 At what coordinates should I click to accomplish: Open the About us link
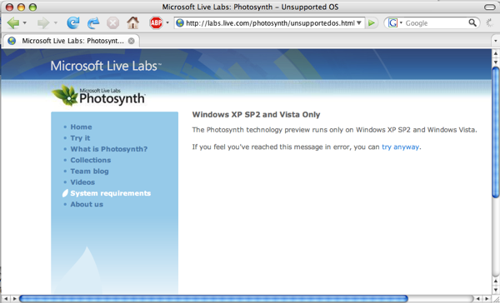tap(87, 204)
